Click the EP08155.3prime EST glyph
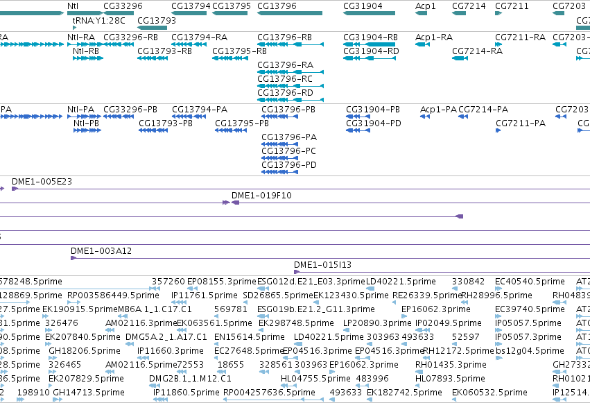Screen dimensions: 590x403 tap(192, 289)
